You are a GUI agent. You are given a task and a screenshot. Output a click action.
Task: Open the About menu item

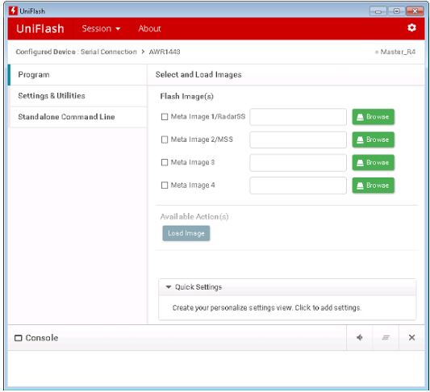click(149, 28)
